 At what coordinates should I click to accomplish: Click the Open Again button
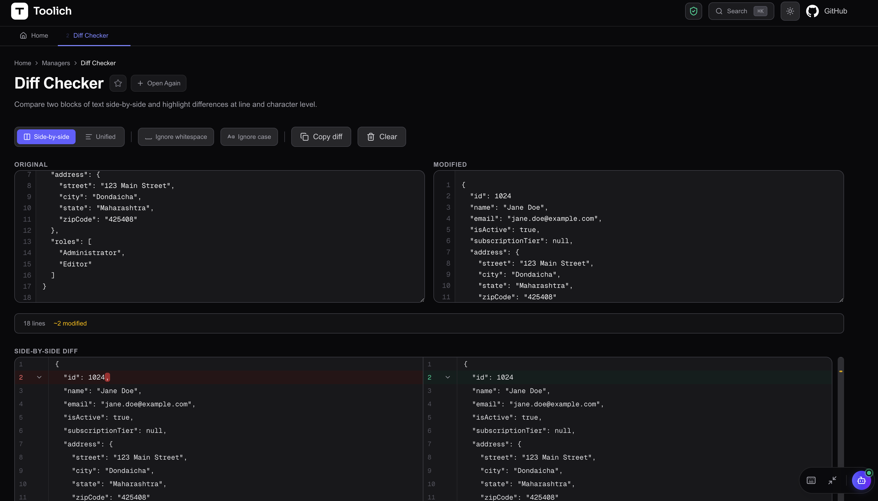click(x=158, y=83)
